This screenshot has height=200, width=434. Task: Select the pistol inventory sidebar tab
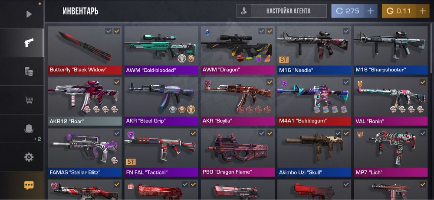29,42
